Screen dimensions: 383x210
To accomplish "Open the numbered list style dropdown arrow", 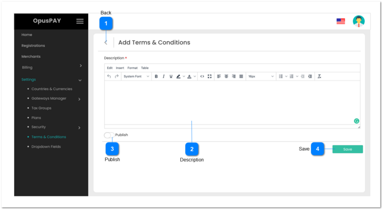I will (297, 76).
